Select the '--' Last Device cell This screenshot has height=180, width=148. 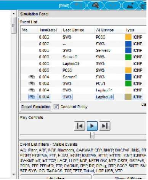click(64, 44)
